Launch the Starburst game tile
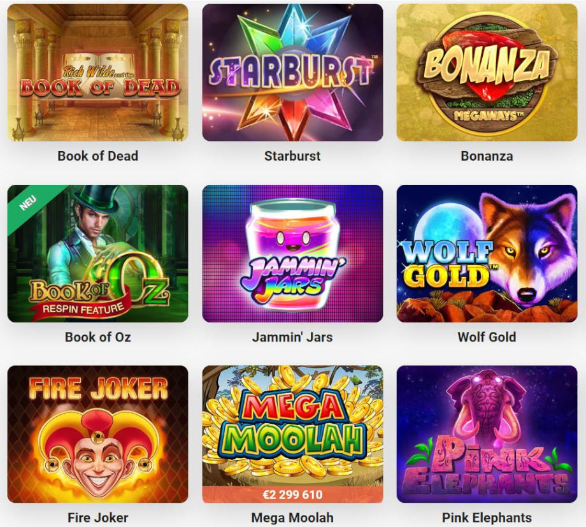Image resolution: width=586 pixels, height=527 pixels. (292, 73)
